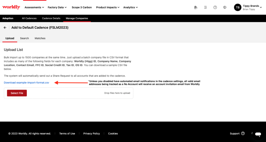
Task: Switch to Cadence Details tab
Action: pos(51,18)
